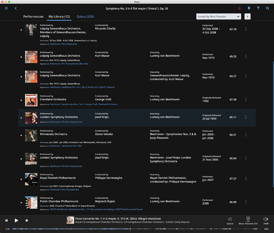This screenshot has width=274, height=233.
Task: Open the bookmarks icon
Action: coord(249,8)
